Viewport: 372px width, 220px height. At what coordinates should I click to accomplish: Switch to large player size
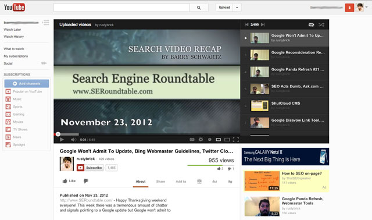pos(227,140)
